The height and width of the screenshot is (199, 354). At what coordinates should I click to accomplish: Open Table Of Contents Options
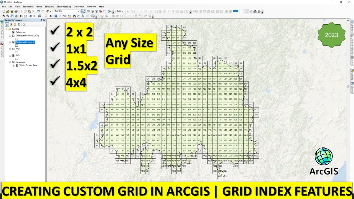[x=24, y=25]
